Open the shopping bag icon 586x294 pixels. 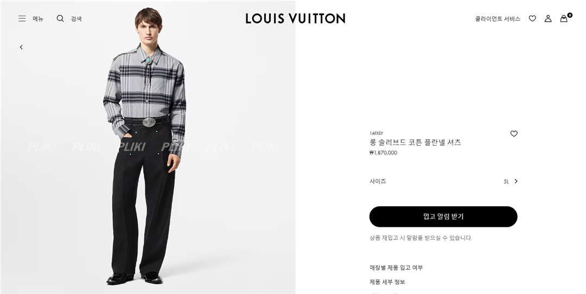[563, 18]
